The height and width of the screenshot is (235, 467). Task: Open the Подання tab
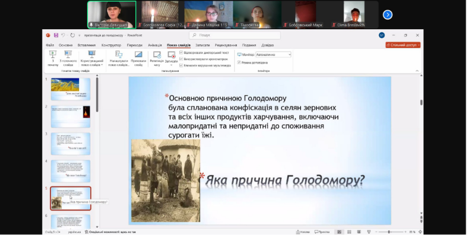249,45
